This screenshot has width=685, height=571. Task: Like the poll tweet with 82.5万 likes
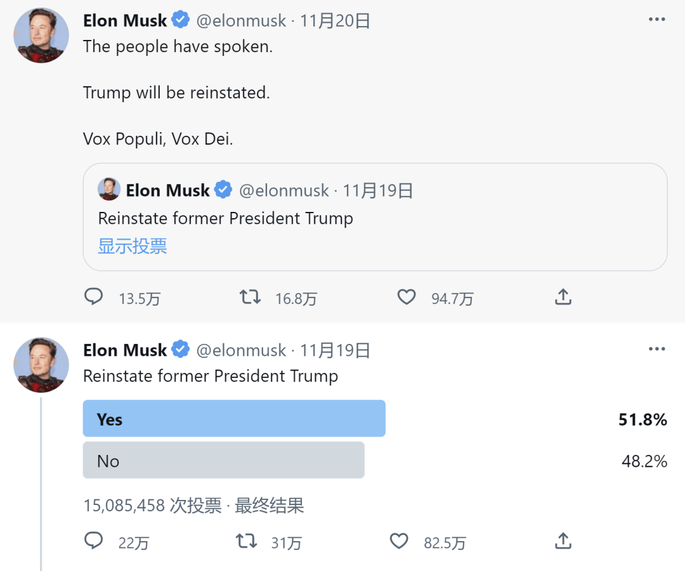[398, 541]
